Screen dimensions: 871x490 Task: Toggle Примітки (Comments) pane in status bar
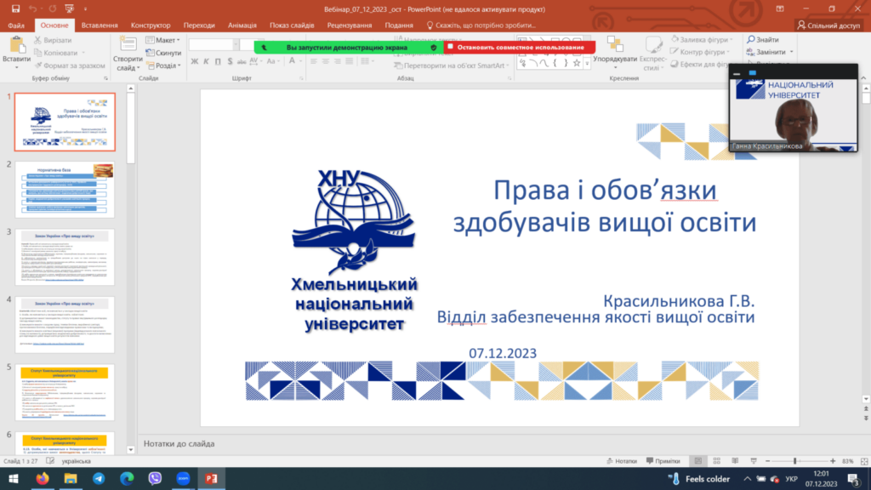point(661,460)
